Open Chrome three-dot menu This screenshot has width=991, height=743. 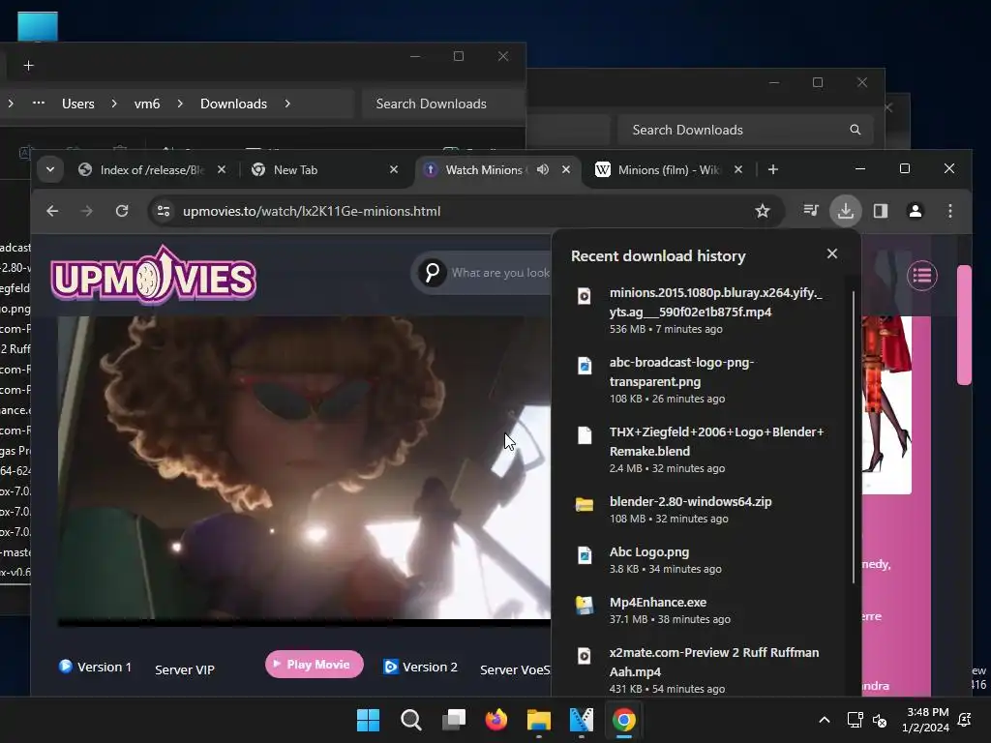[x=950, y=210]
